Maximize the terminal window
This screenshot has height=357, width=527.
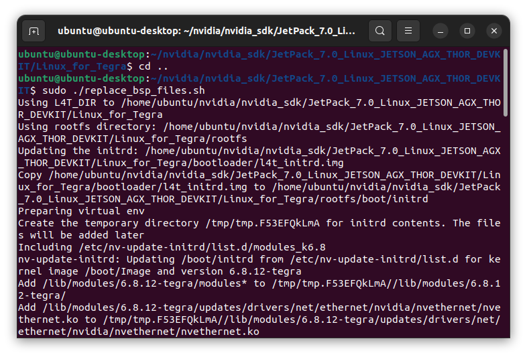(x=467, y=31)
